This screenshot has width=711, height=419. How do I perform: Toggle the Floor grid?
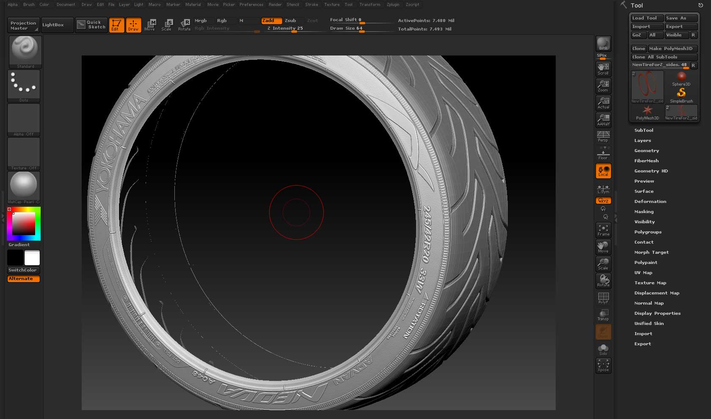pos(603,153)
